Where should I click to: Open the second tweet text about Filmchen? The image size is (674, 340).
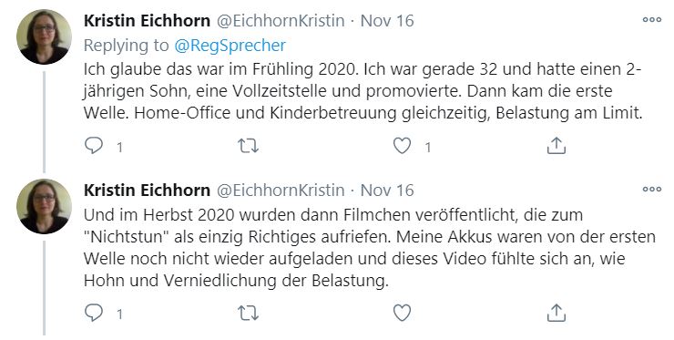pyautogui.click(x=370, y=247)
